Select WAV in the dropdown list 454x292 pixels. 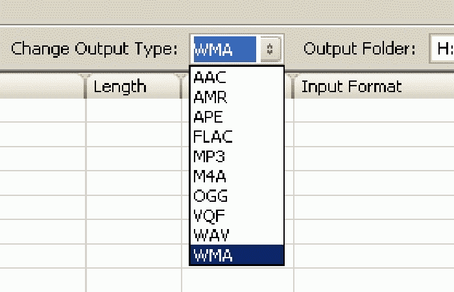click(236, 234)
